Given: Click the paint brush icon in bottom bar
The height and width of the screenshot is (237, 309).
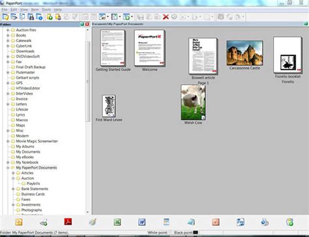Looking at the screenshot, I should [93, 222].
